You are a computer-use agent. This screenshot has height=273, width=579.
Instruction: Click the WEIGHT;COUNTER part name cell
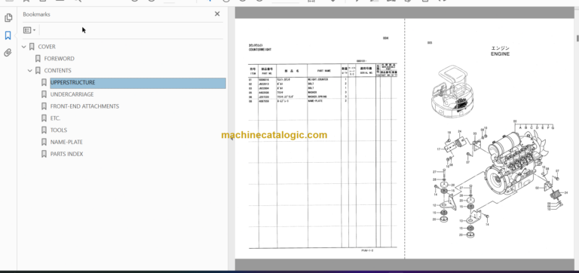tap(318, 79)
